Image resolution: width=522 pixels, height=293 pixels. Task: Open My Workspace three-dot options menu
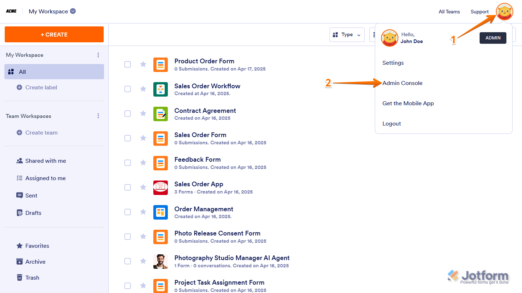click(98, 55)
